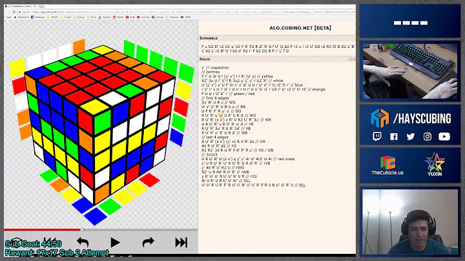The height and width of the screenshot is (261, 465).
Task: Open the Apps bookmarks shortcut
Action: (9, 17)
